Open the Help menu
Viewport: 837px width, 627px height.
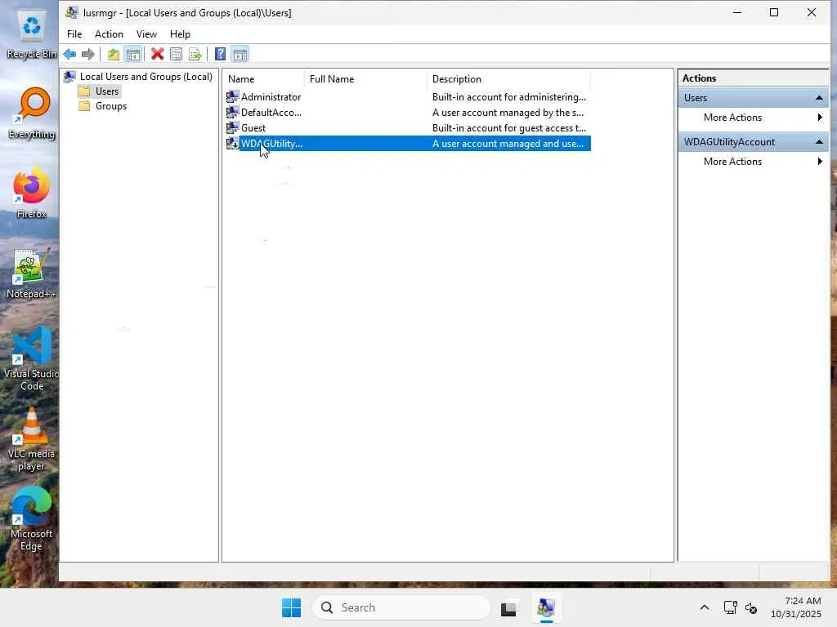[x=180, y=33]
